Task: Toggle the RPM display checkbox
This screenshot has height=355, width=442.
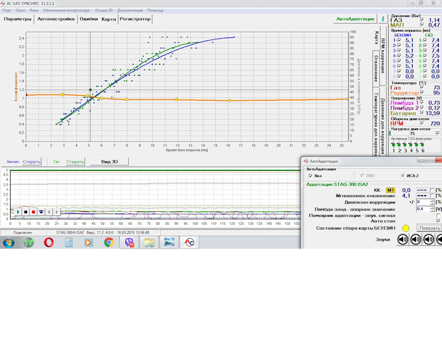Action: tap(423, 123)
